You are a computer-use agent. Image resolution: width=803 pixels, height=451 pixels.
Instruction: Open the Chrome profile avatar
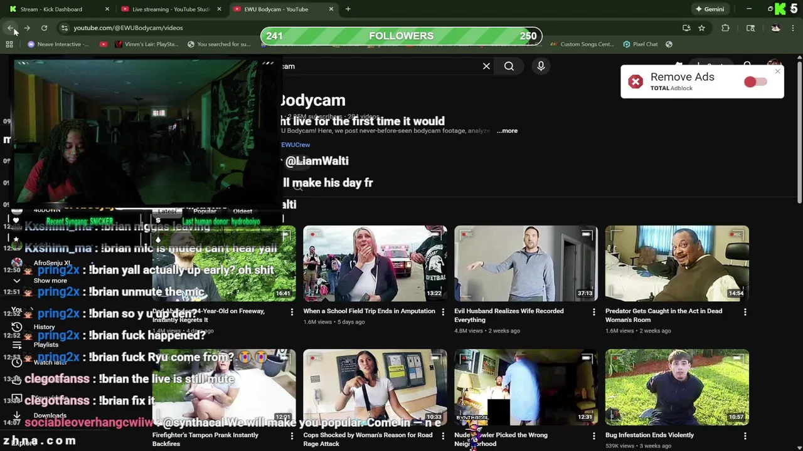(x=775, y=28)
